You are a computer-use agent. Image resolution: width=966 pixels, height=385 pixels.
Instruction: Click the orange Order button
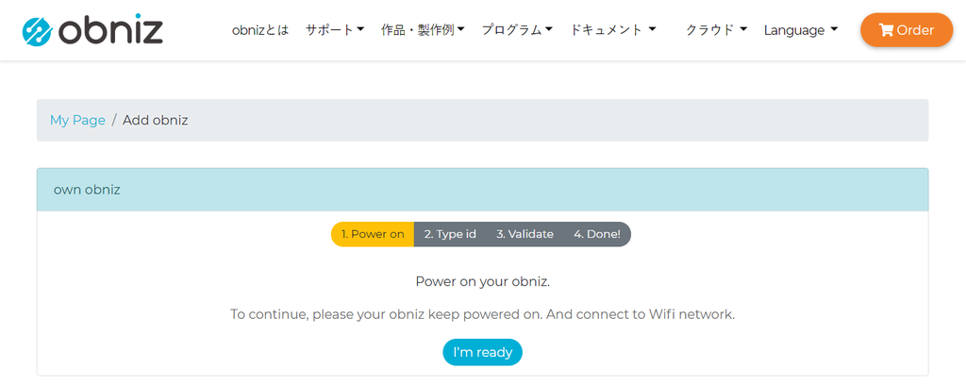click(907, 30)
